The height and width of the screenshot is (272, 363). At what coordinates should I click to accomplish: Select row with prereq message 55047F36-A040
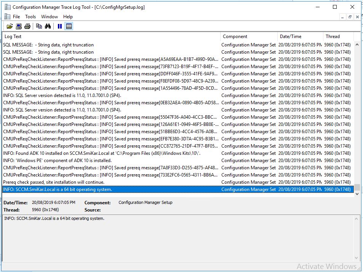coord(178,117)
